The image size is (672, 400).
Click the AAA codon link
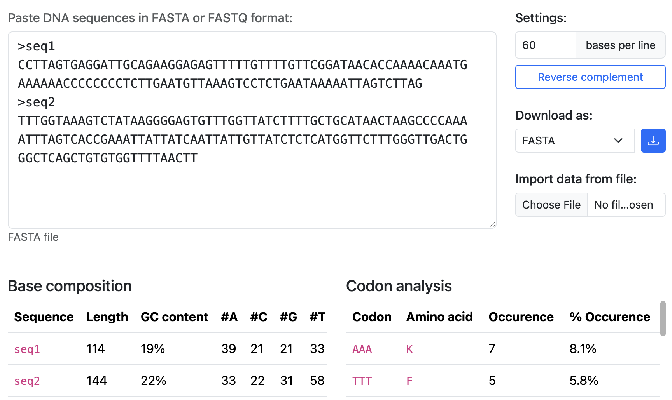tap(362, 349)
